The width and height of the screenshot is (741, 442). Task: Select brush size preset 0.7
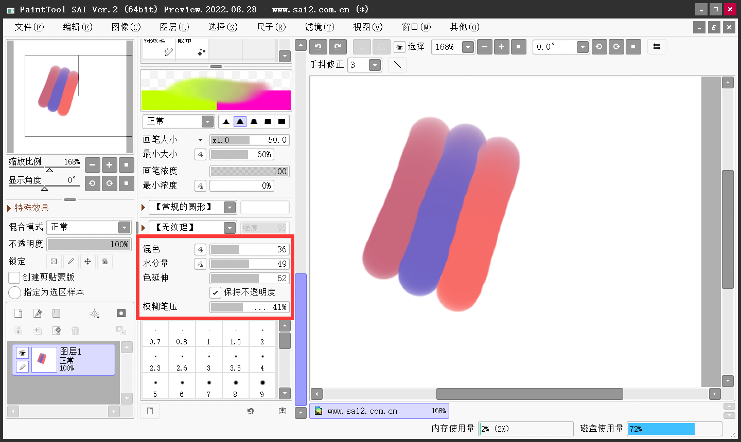(155, 335)
